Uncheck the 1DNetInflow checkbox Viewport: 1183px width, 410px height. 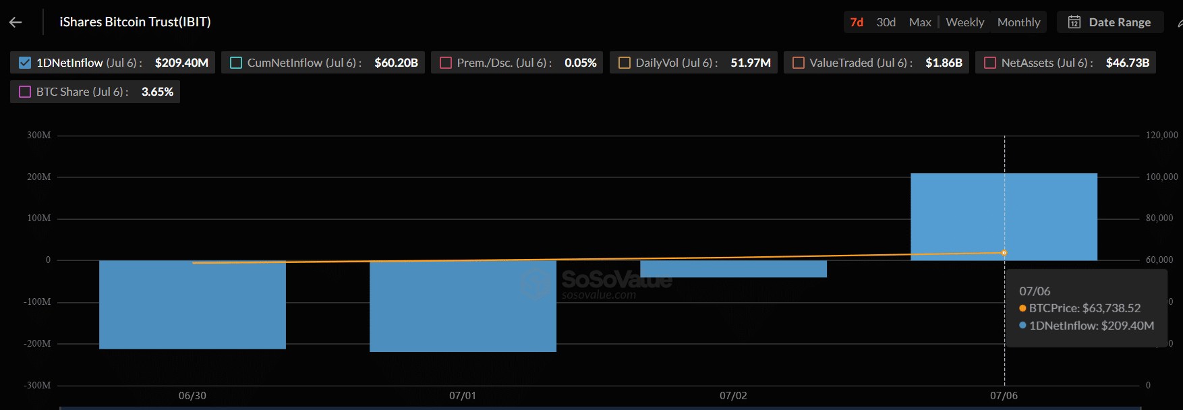tap(25, 63)
